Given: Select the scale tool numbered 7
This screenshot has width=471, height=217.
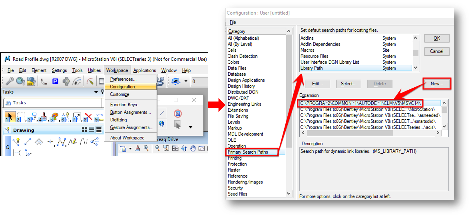Looking at the screenshot, I should tap(77, 117).
